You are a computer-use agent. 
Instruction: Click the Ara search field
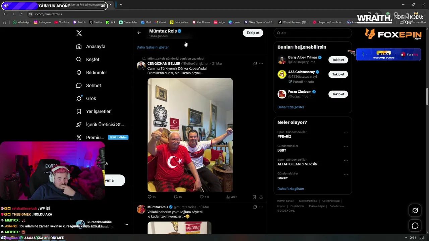[x=313, y=33]
